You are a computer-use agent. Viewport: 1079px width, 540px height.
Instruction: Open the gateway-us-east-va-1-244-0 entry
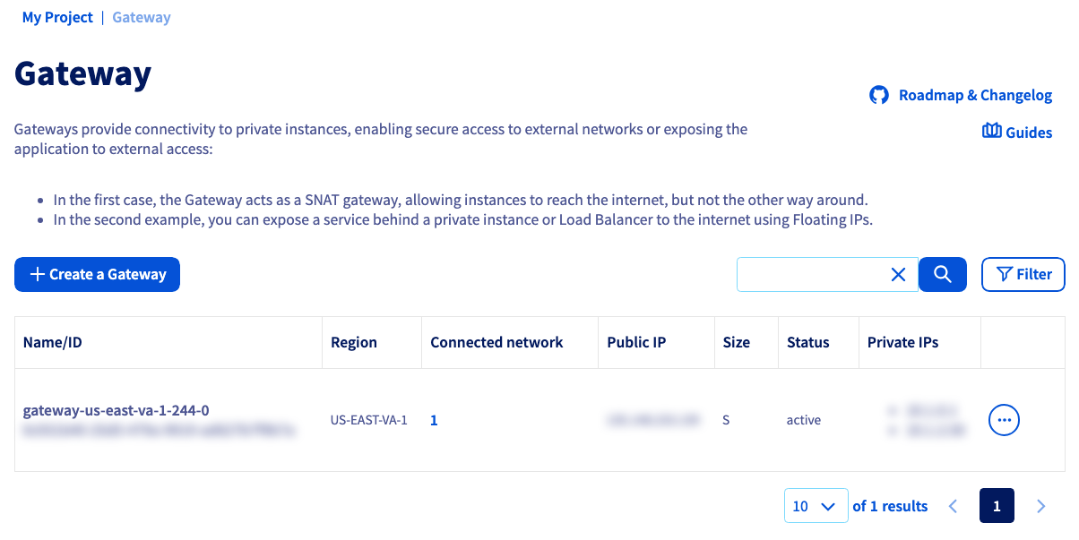[117, 410]
